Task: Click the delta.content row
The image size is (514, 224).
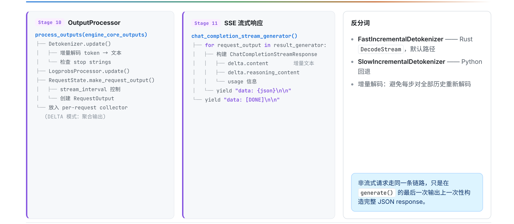Action: (x=248, y=63)
